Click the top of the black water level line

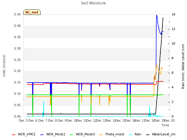(x=163, y=18)
